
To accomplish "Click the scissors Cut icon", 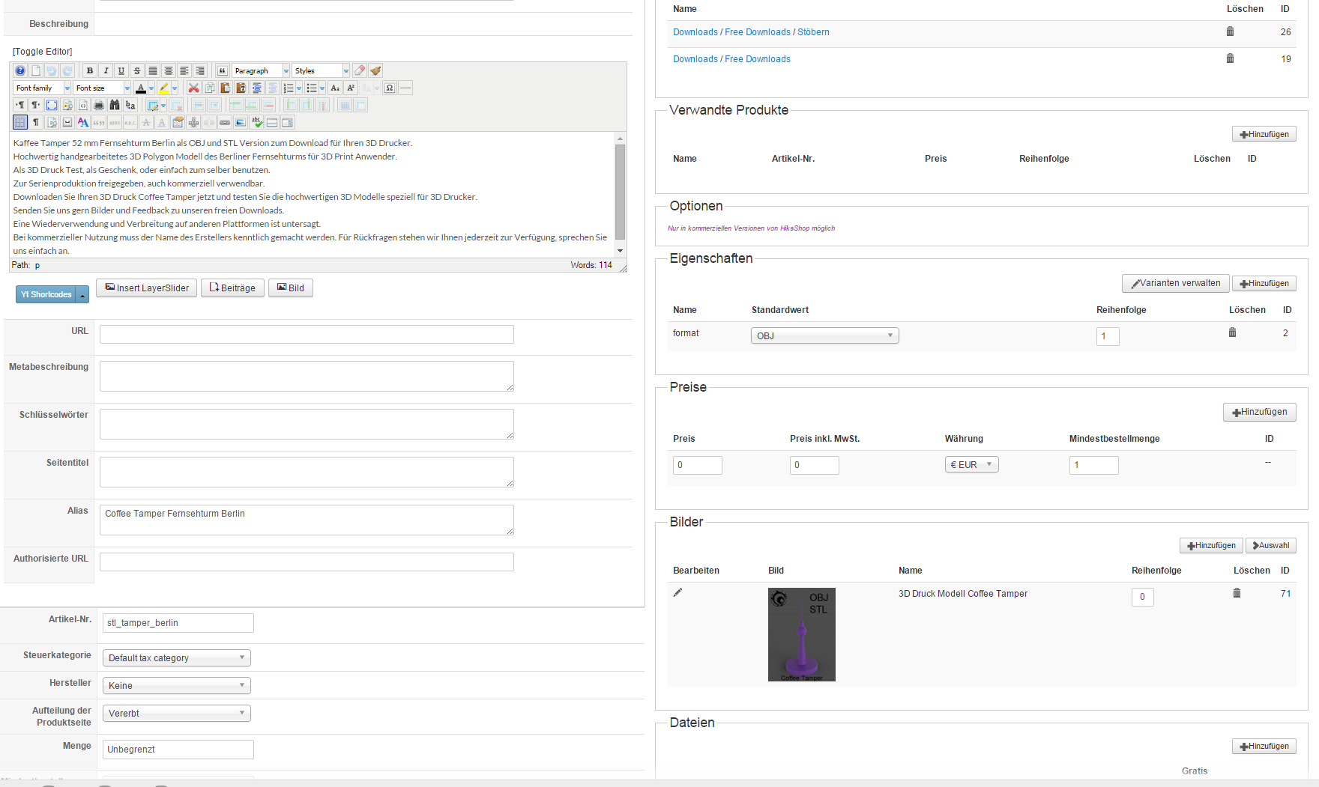I will (x=193, y=88).
